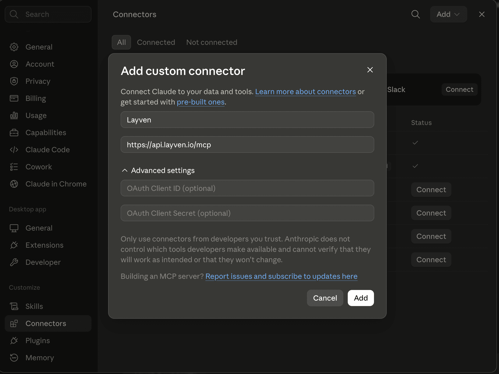
Task: Go to Cowork settings
Action: 48,167
